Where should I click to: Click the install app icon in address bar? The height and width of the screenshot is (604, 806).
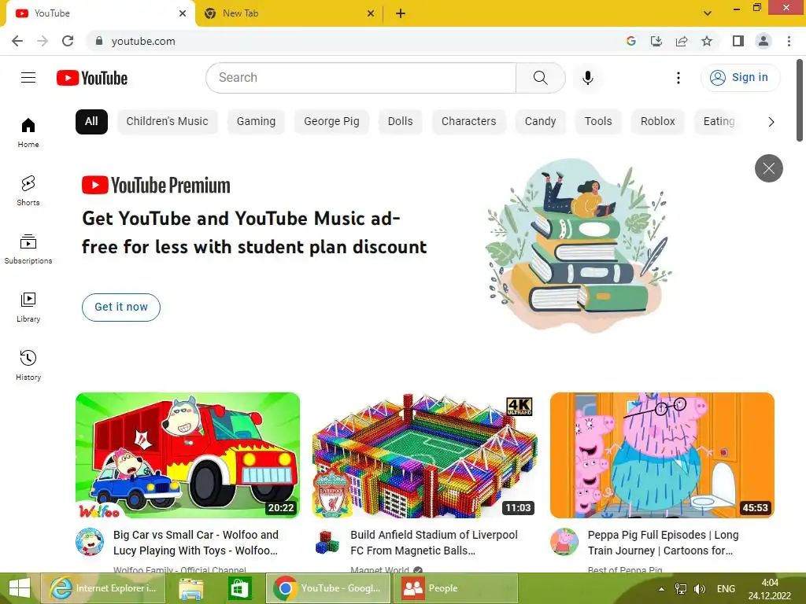point(656,41)
